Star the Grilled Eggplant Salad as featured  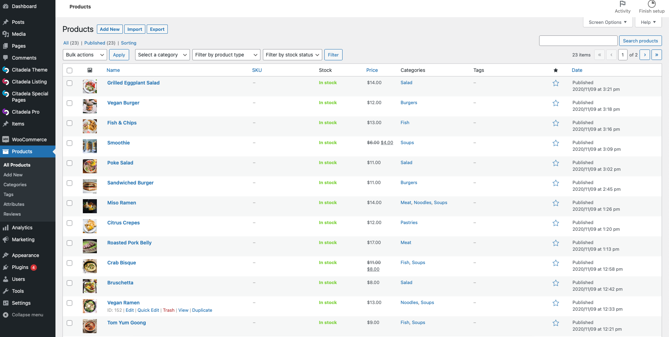[x=556, y=83]
